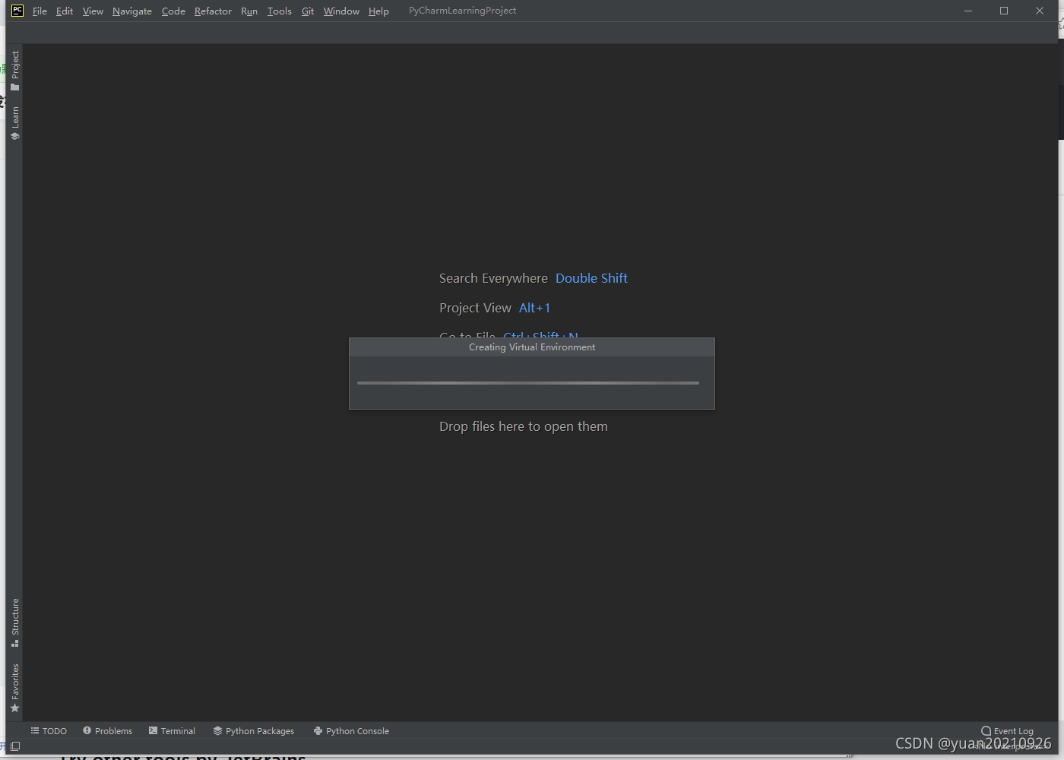Click the PyCharm logo in the title bar
1064x760 pixels.
click(17, 11)
